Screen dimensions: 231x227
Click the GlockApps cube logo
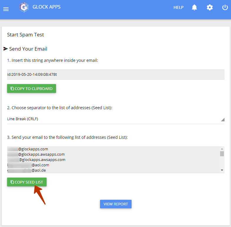tap(24, 7)
